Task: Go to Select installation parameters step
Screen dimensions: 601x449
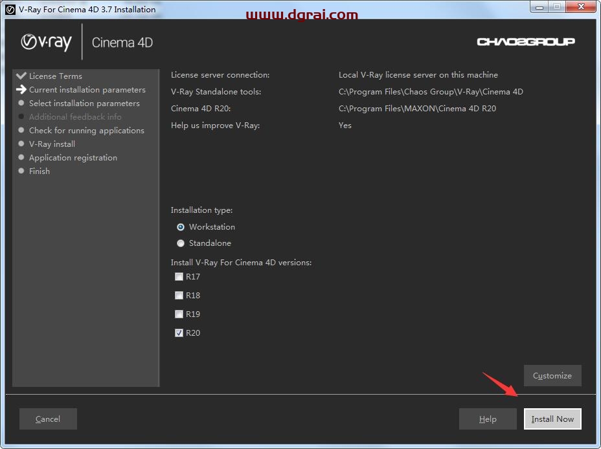Action: 84,104
